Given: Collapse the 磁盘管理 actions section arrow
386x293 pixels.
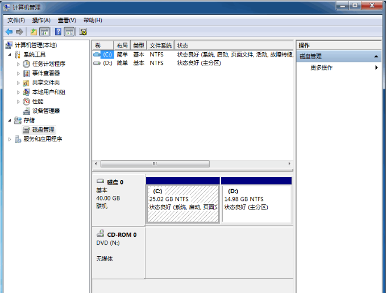Looking at the screenshot, I should 376,57.
